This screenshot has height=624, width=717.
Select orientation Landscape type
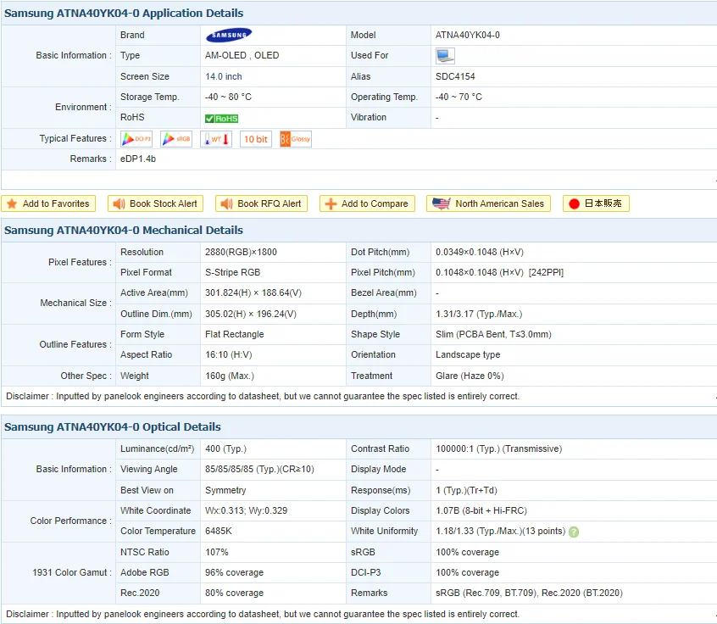468,355
